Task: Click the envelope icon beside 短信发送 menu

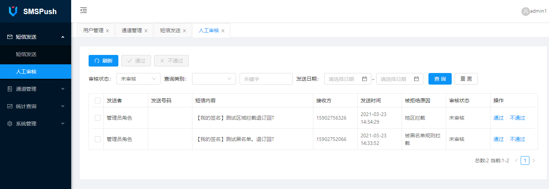Action: pyautogui.click(x=10, y=37)
